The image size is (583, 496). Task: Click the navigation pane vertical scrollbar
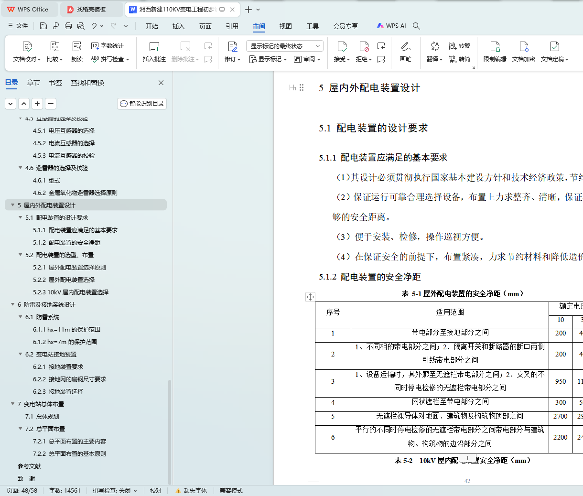click(170, 431)
